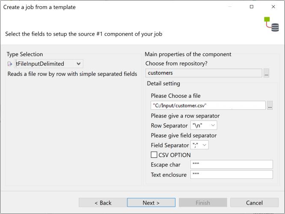This screenshot has width=285, height=214.
Task: Close the job template dialog
Action: pyautogui.click(x=273, y=7)
